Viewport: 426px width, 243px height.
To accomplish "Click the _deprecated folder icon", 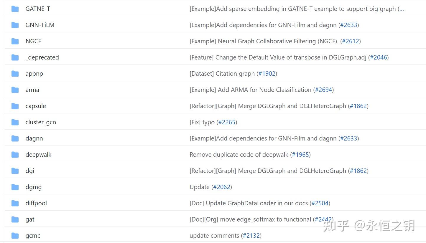I will pos(15,57).
